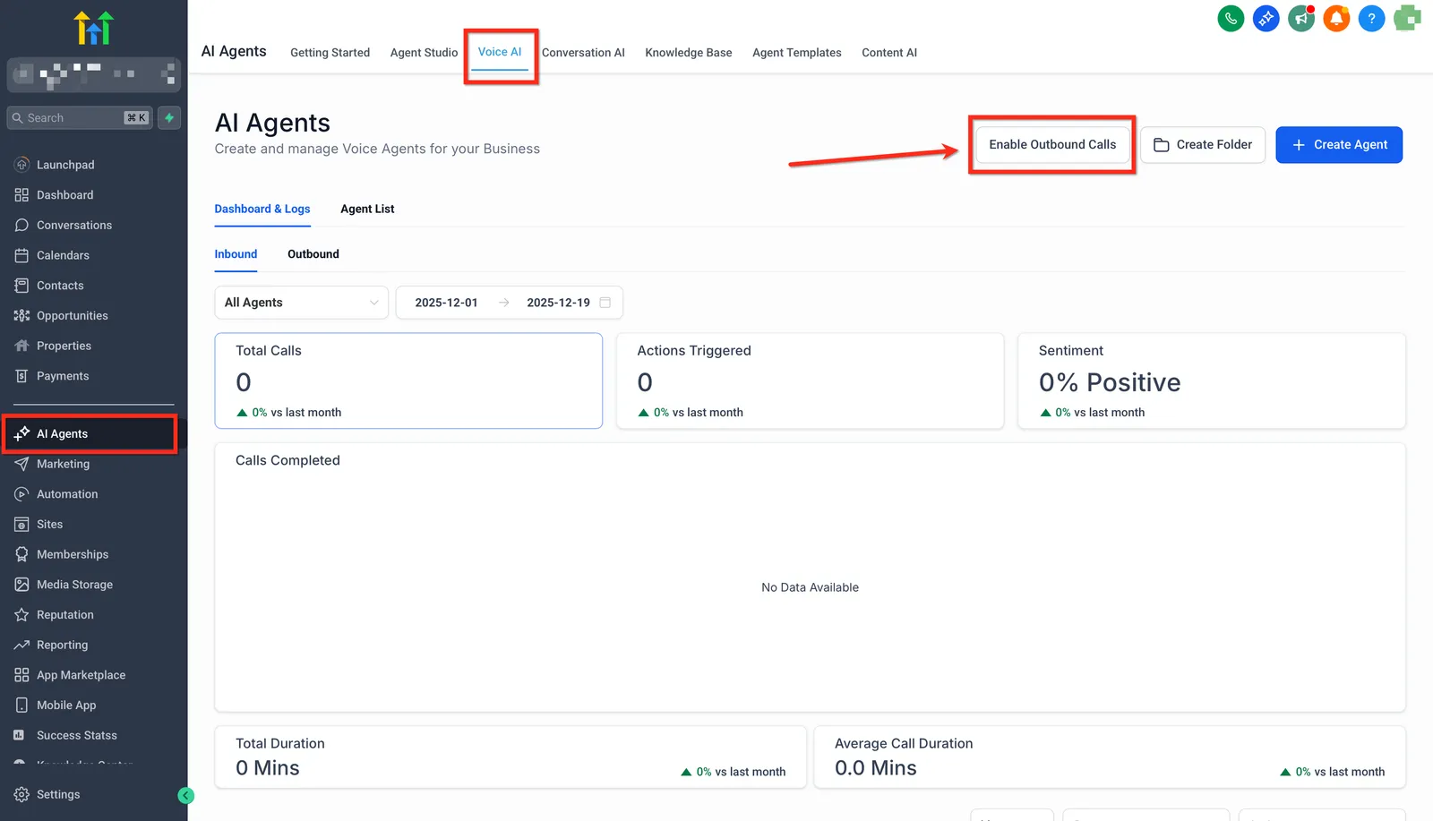Click the sidebar Search field
This screenshot has width=1433, height=821.
coord(80,118)
